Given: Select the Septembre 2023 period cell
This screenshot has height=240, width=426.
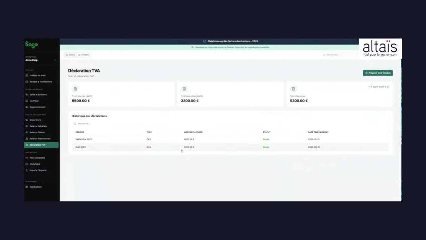Looking at the screenshot, I should pos(84,139).
